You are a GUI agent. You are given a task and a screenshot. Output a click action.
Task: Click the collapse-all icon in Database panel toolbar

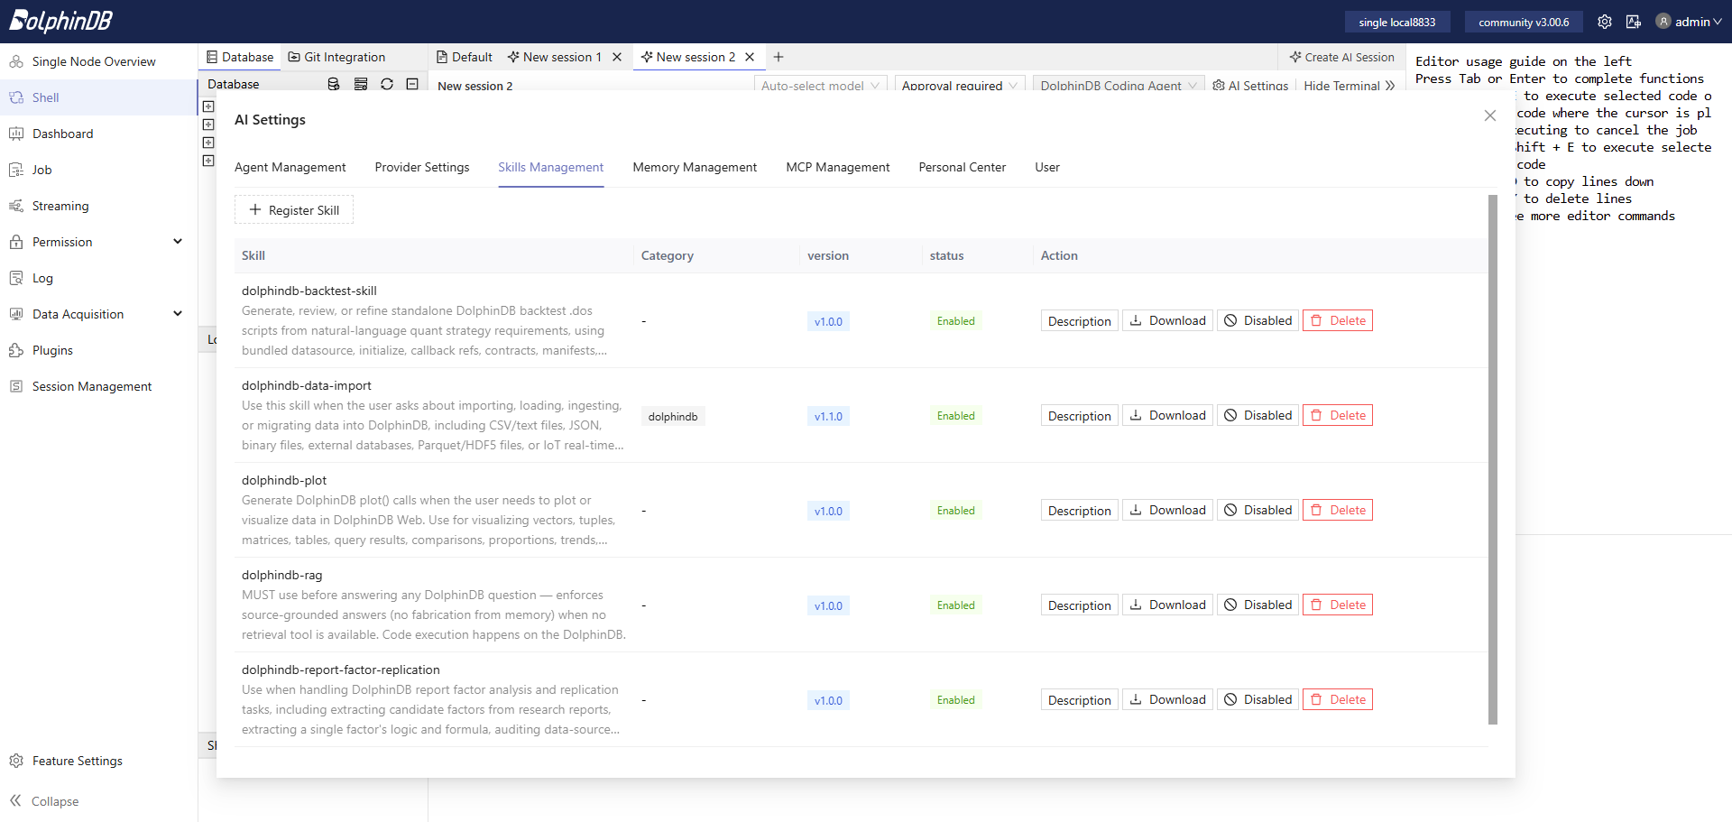(412, 84)
